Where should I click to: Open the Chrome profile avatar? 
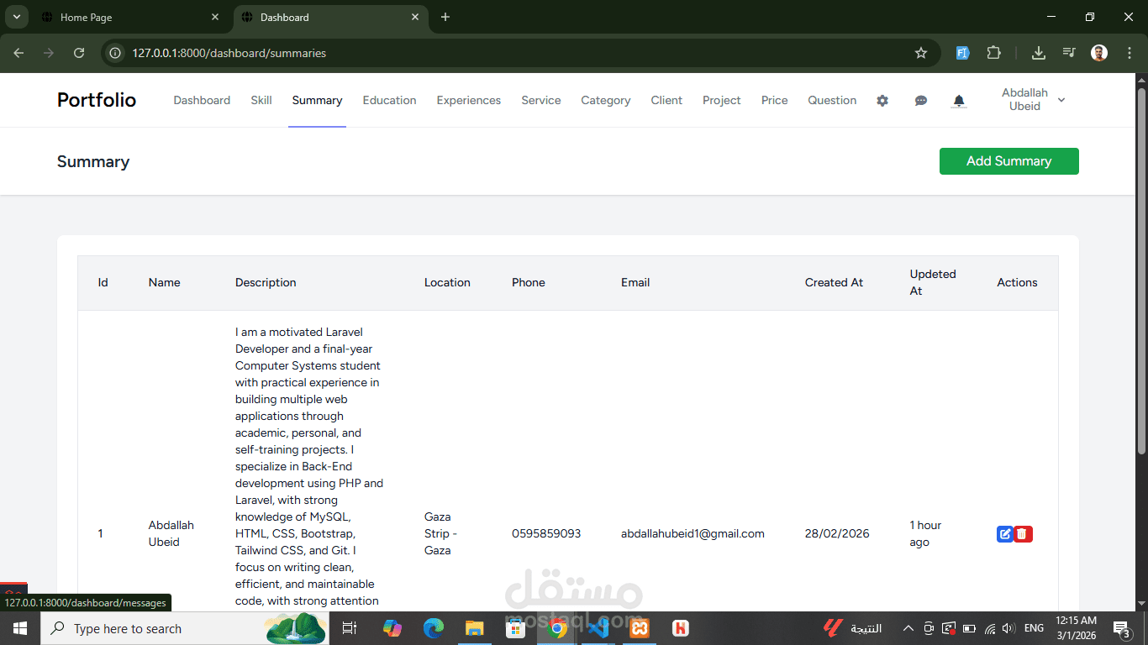point(1099,53)
